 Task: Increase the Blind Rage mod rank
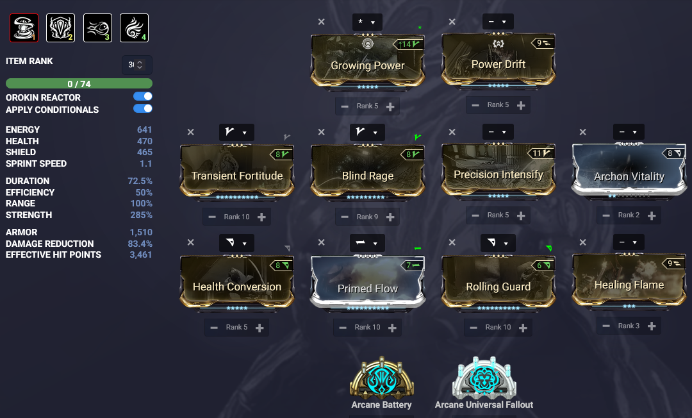pyautogui.click(x=390, y=217)
